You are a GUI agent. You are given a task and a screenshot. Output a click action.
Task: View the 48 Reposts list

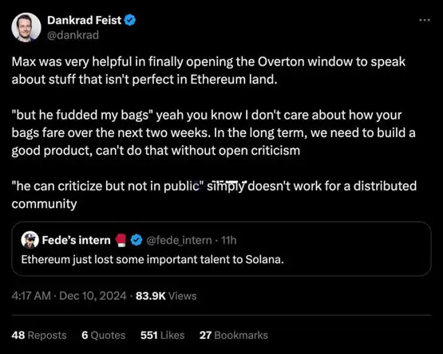click(39, 335)
